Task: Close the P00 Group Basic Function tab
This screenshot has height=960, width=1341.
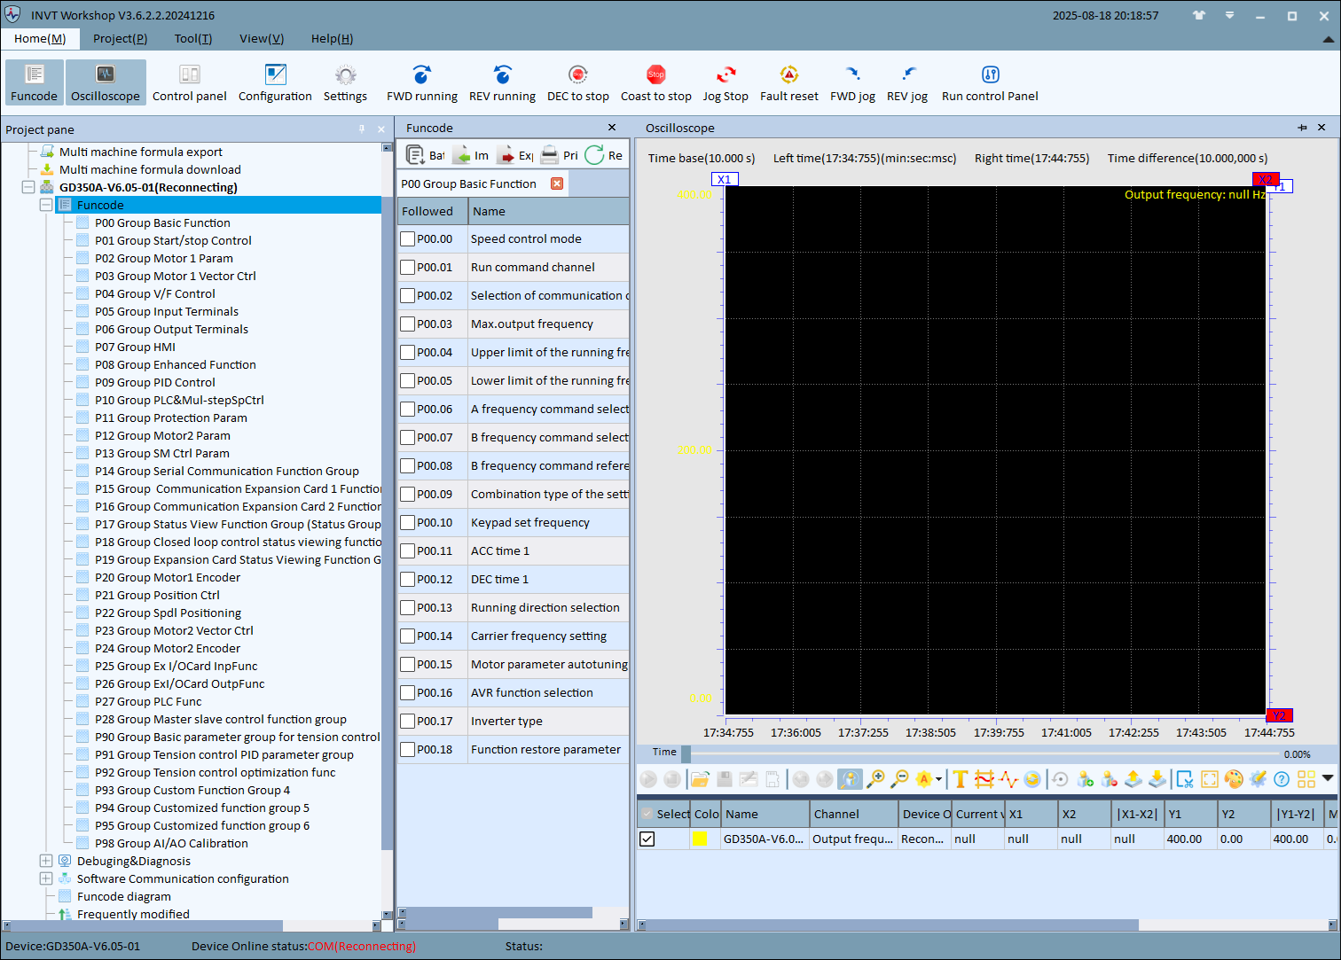Action: (x=557, y=183)
